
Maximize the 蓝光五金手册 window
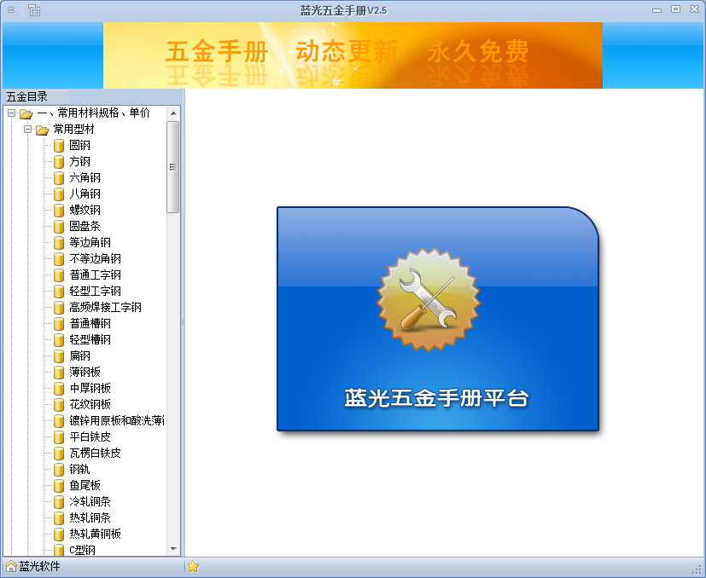tap(675, 9)
